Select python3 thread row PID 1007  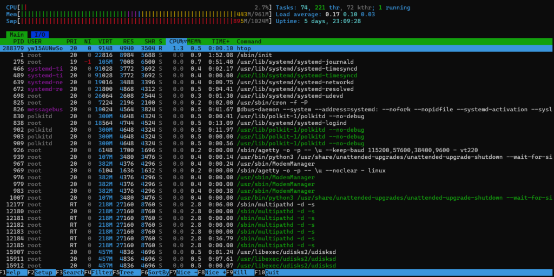tap(277, 198)
